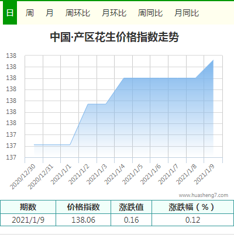This screenshot has height=235, width=234.
Task: Click the 价格指数 column header
Action: [x=83, y=207]
